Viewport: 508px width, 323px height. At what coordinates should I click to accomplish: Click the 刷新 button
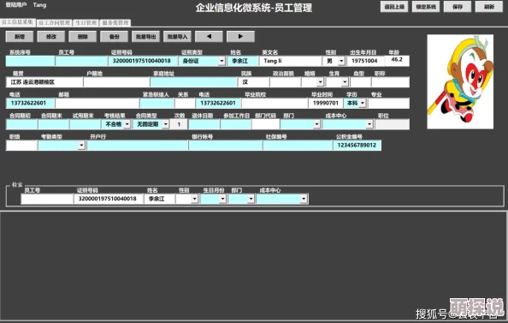pyautogui.click(x=489, y=7)
